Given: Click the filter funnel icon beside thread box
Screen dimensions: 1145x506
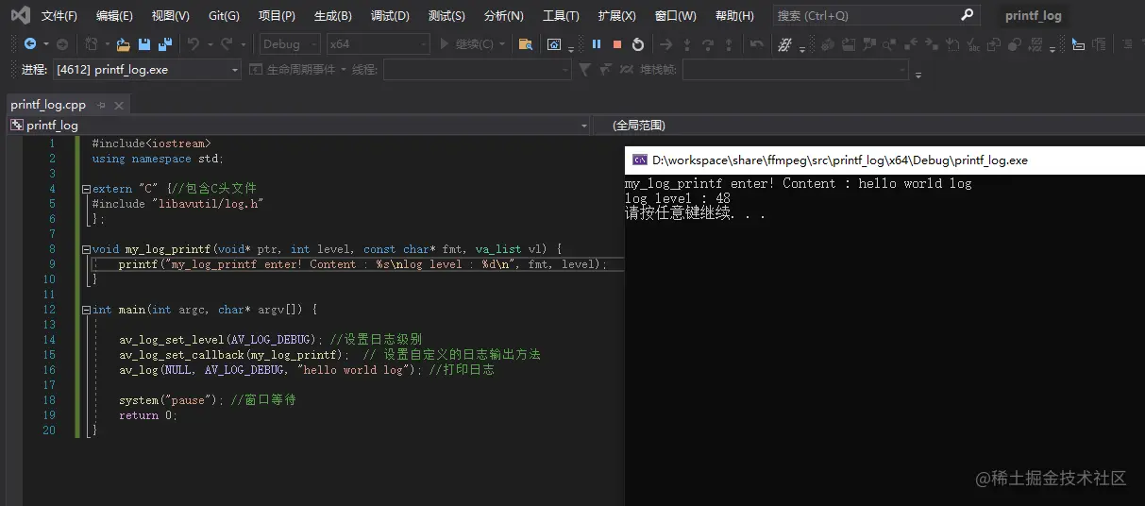Looking at the screenshot, I should click(x=584, y=70).
